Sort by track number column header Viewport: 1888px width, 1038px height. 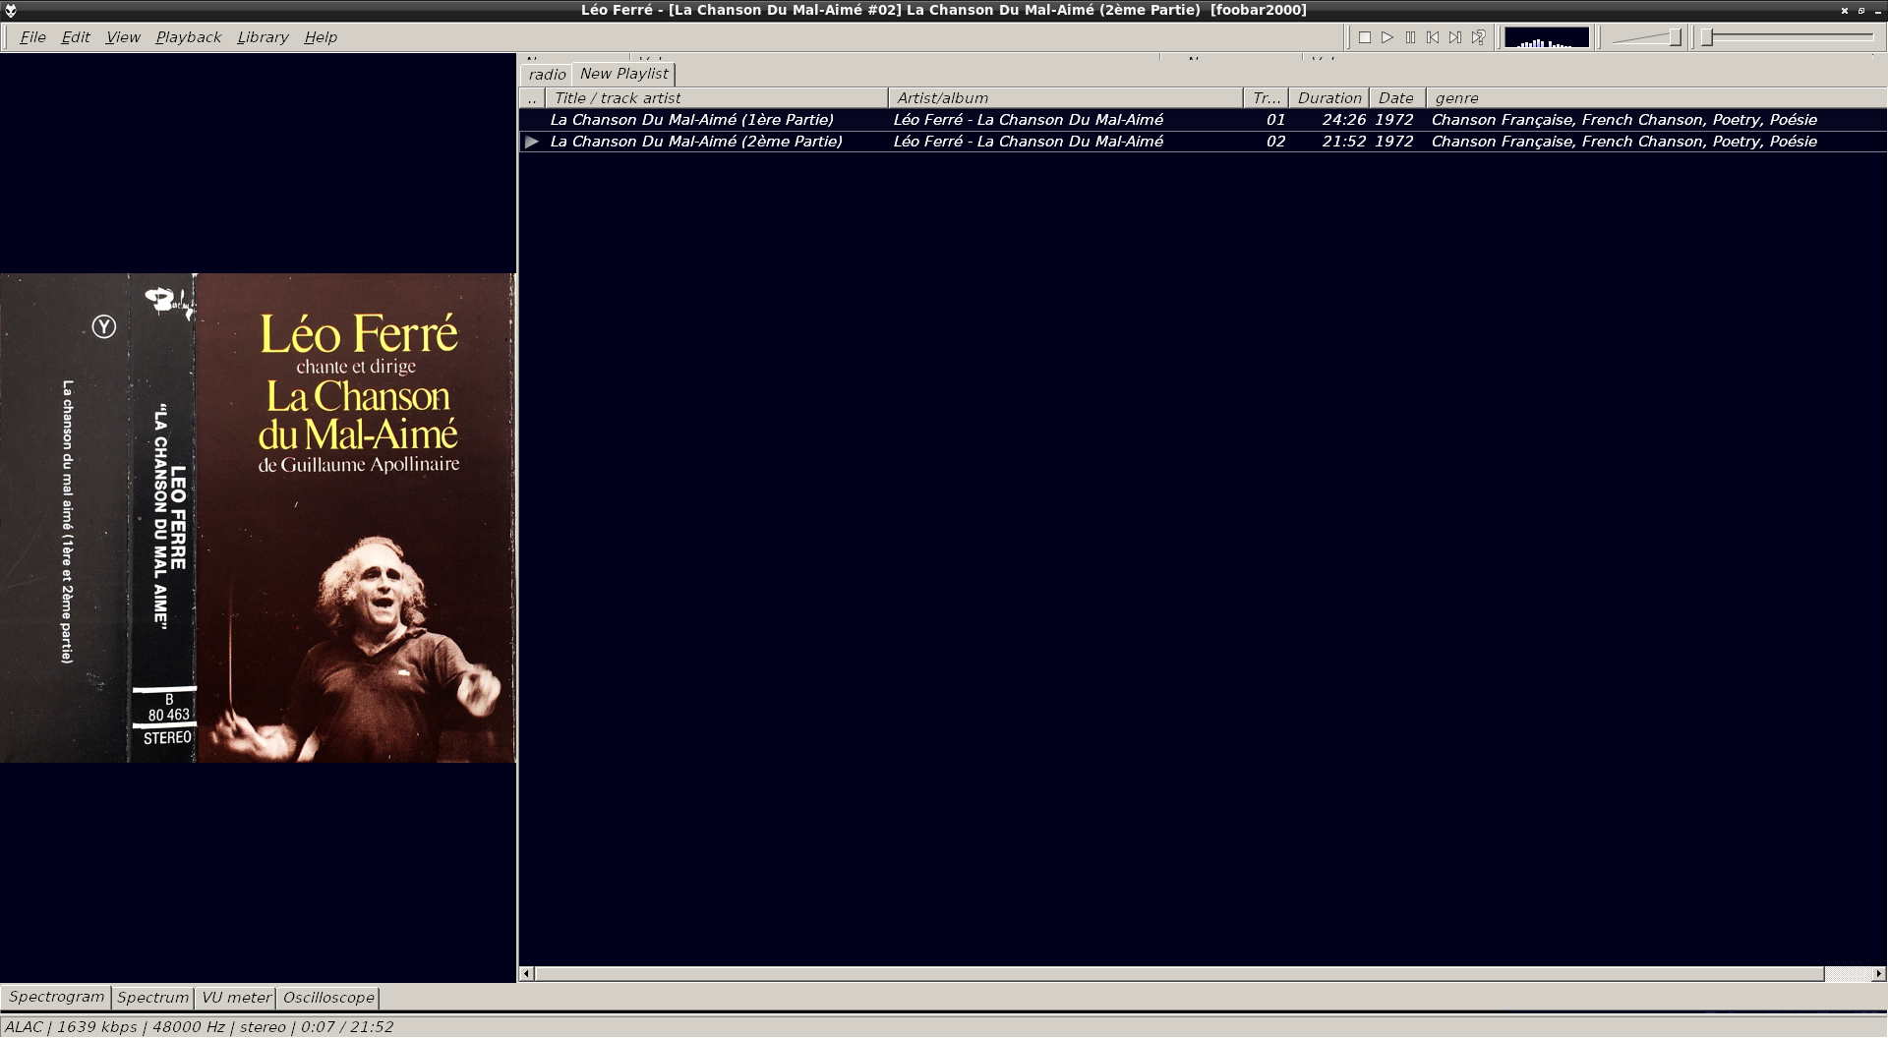1267,98
